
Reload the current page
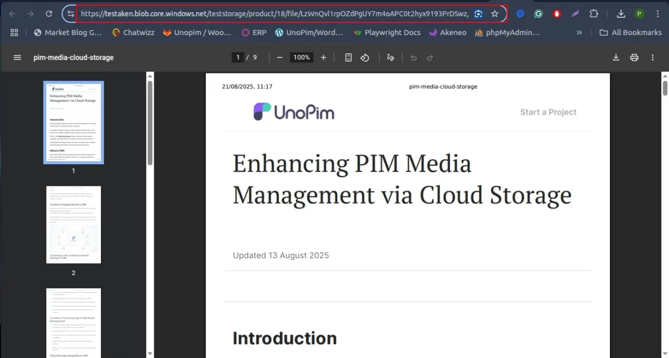(x=49, y=14)
